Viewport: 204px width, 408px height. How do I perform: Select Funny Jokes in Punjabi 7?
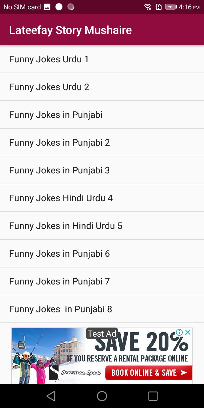102,281
